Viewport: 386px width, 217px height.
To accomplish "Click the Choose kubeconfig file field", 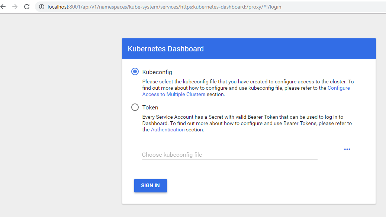I will [229, 155].
